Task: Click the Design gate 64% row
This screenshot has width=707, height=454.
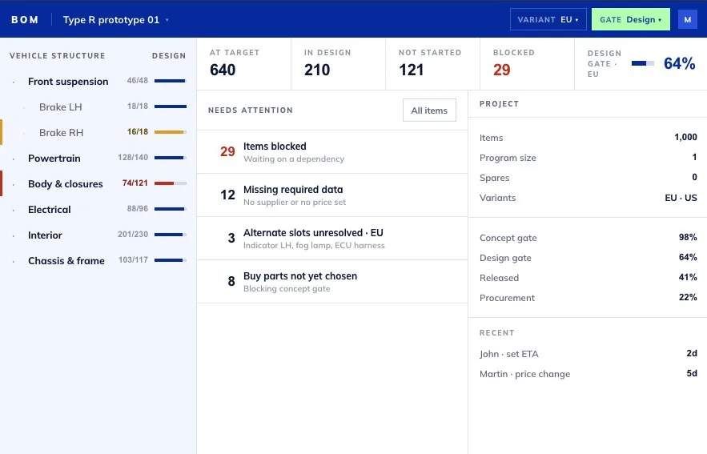Action: pos(588,258)
